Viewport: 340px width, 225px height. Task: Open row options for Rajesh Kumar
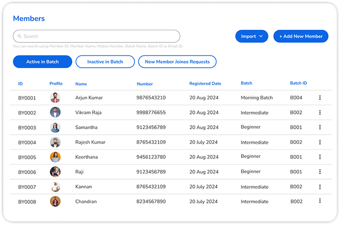click(x=320, y=142)
